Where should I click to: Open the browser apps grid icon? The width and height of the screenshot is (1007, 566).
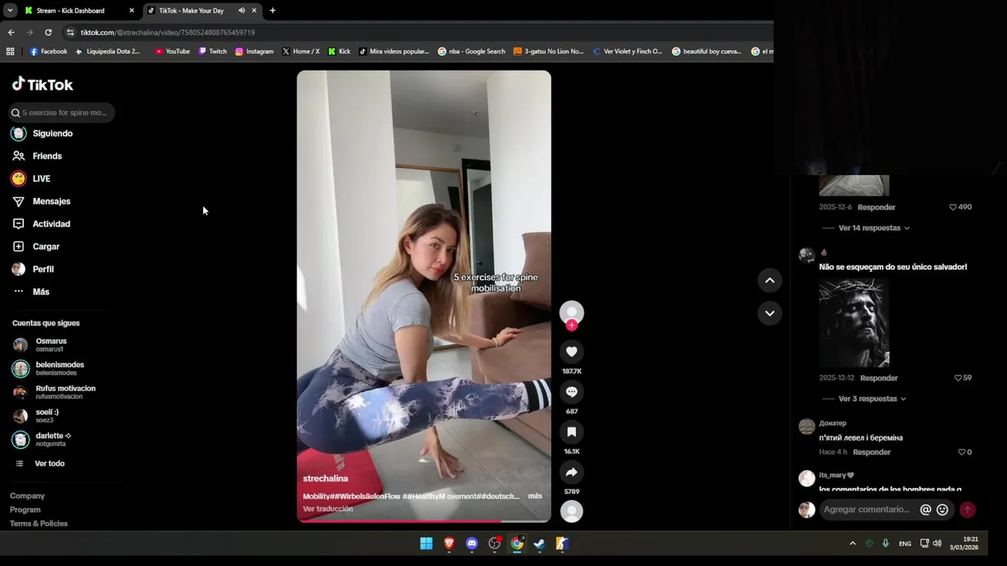pyautogui.click(x=10, y=51)
